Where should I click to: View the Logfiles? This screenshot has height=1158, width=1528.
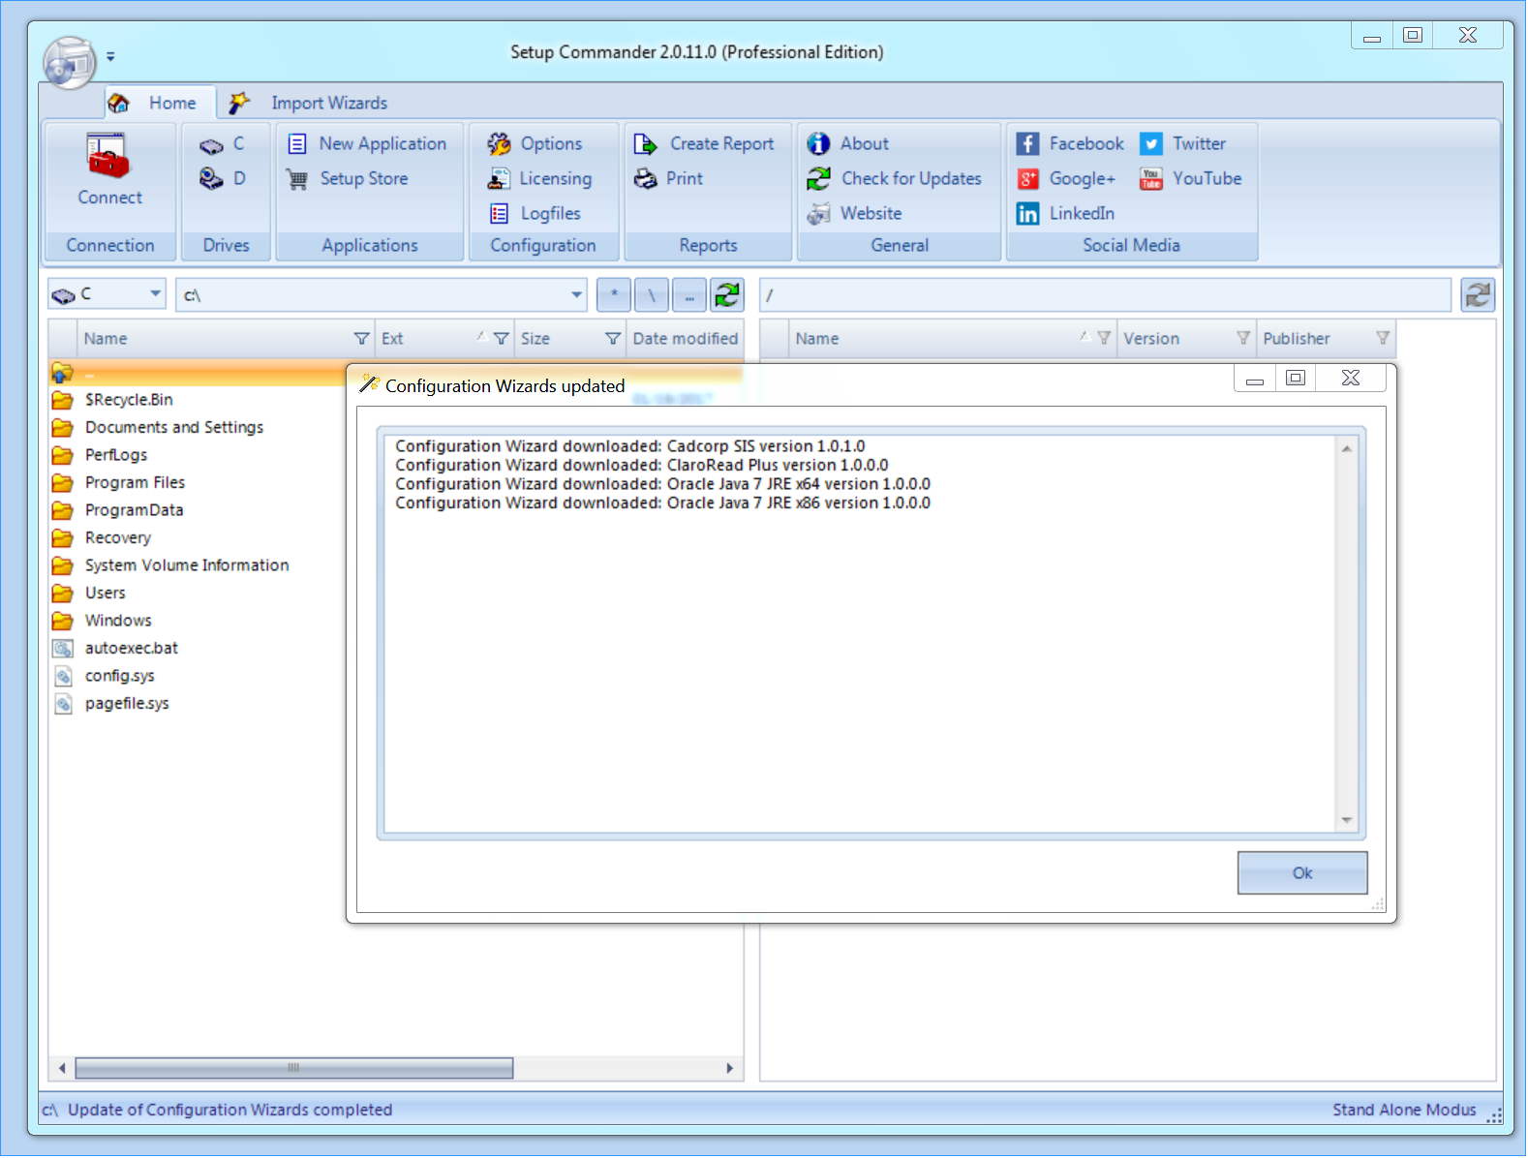[x=535, y=214]
